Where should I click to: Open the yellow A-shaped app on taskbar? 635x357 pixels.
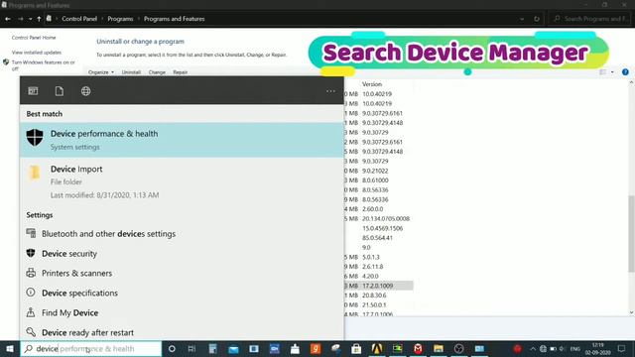(377, 348)
